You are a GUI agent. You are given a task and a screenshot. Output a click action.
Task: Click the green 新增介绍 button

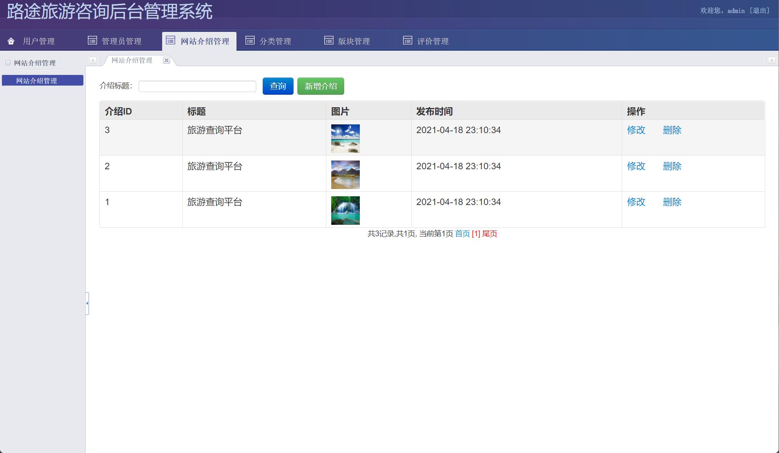(321, 86)
